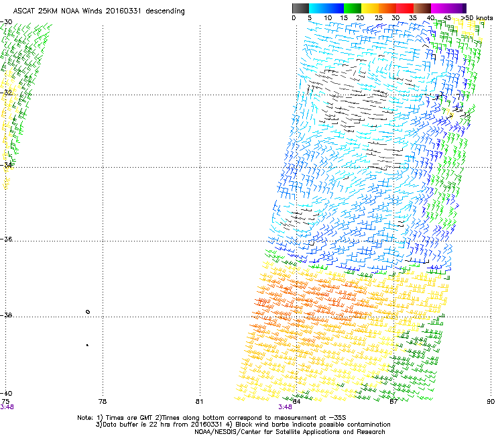Click the purple '3:48' time near longitude 84
This screenshot has height=436, width=496.
[x=285, y=407]
